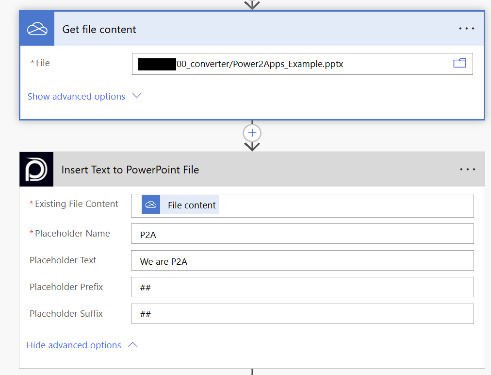Select the File content dynamic token

click(x=191, y=205)
